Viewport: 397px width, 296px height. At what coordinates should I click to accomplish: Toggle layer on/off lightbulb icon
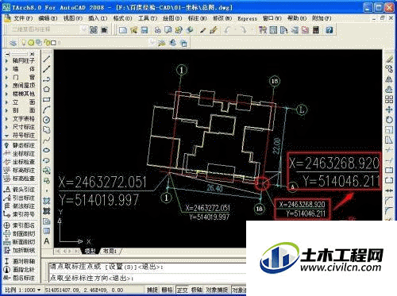[24, 42]
